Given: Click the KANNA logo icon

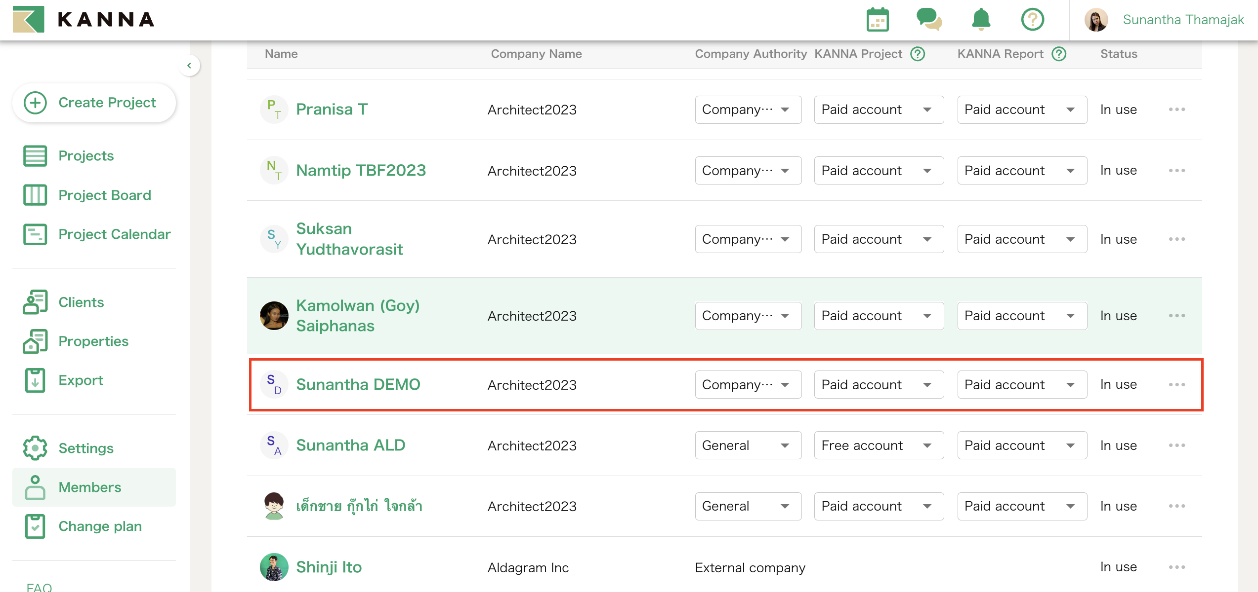Looking at the screenshot, I should pyautogui.click(x=28, y=20).
